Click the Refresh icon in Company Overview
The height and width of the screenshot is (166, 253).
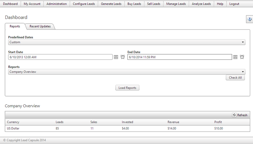pyautogui.click(x=234, y=115)
